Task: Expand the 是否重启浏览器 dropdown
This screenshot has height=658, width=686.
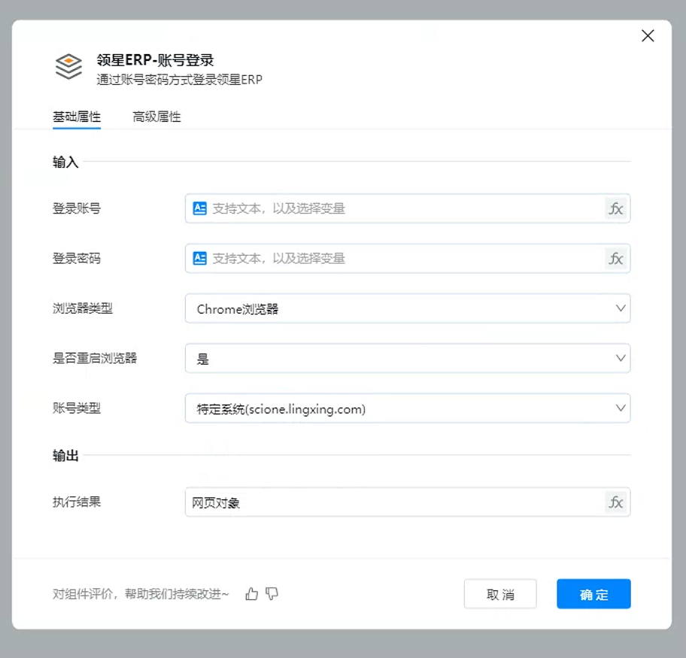Action: [407, 359]
